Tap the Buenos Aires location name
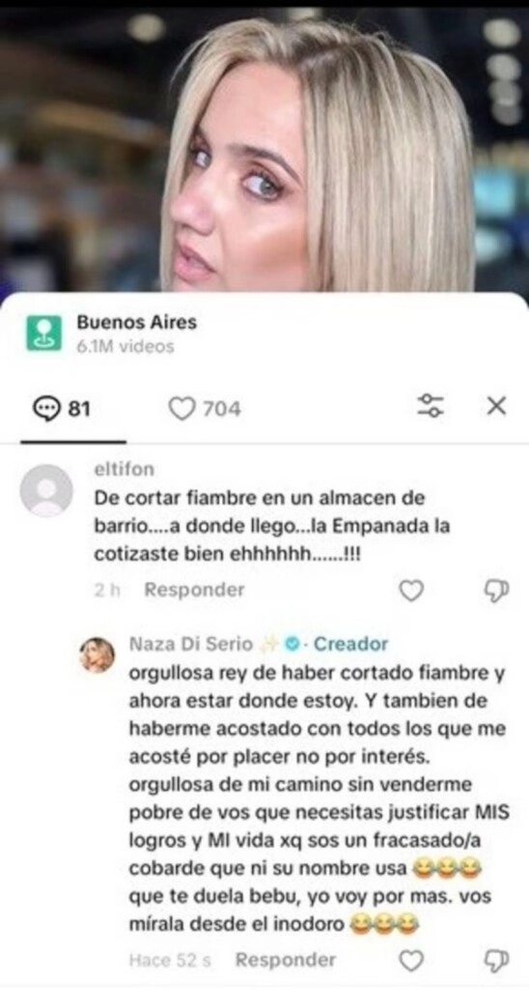Viewport: 529px width, 990px height. 137,323
